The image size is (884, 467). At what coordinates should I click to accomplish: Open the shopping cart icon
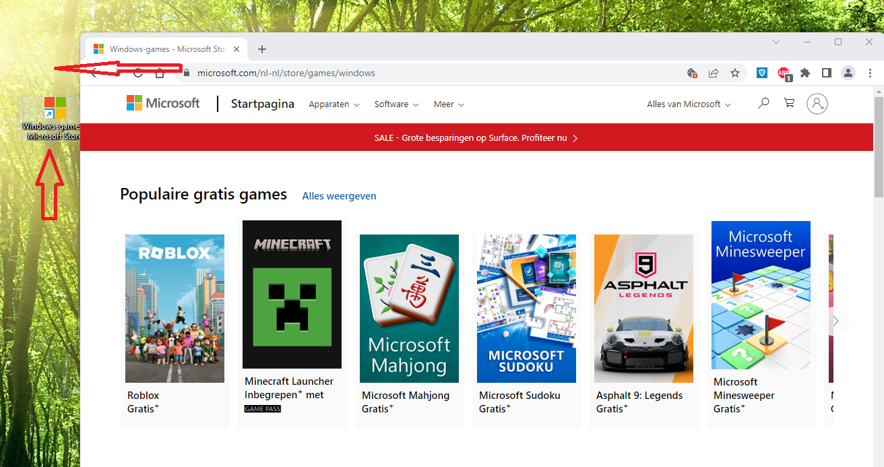[789, 103]
